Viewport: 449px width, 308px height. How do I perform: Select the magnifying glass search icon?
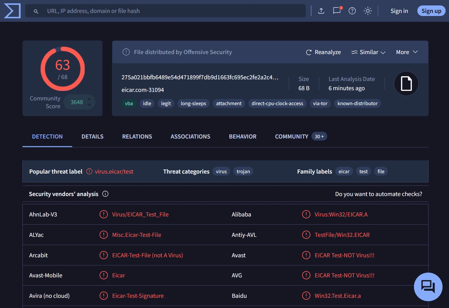(x=36, y=11)
